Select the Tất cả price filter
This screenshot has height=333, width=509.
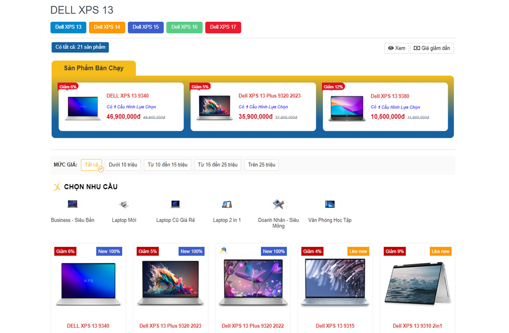pyautogui.click(x=91, y=165)
